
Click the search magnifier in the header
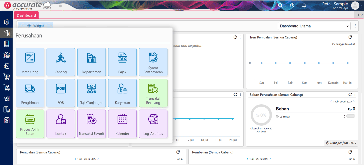pyautogui.click(x=280, y=5)
